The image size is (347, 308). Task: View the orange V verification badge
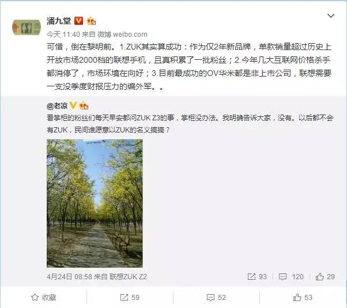[x=78, y=21]
